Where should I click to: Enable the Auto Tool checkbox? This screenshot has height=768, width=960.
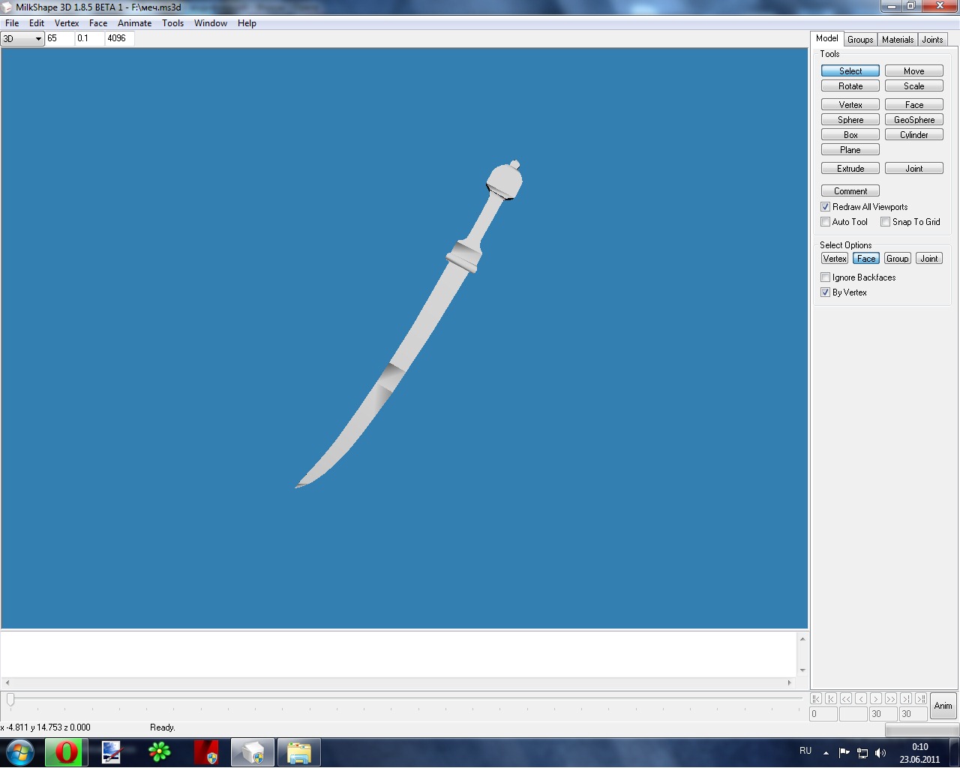pyautogui.click(x=826, y=222)
